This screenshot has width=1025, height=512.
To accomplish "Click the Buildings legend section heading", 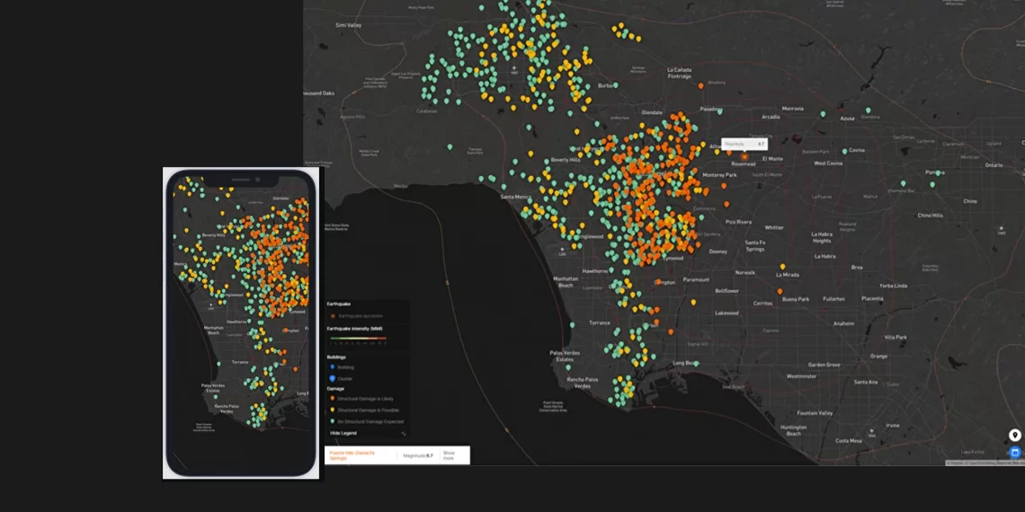I will coord(336,358).
